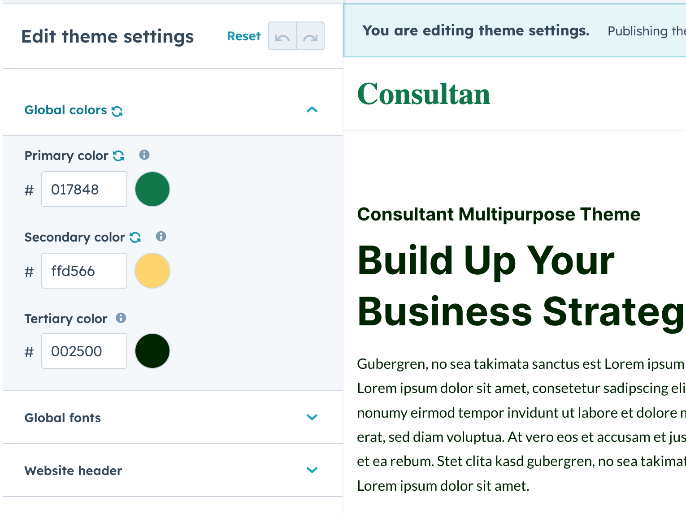Open the yellow Secondary color swatch
This screenshot has width=686, height=514.
(x=152, y=271)
